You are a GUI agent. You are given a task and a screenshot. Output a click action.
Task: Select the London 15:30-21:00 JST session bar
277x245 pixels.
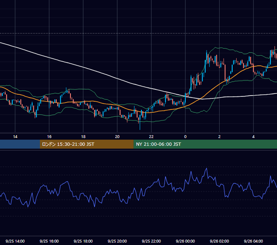86,144
